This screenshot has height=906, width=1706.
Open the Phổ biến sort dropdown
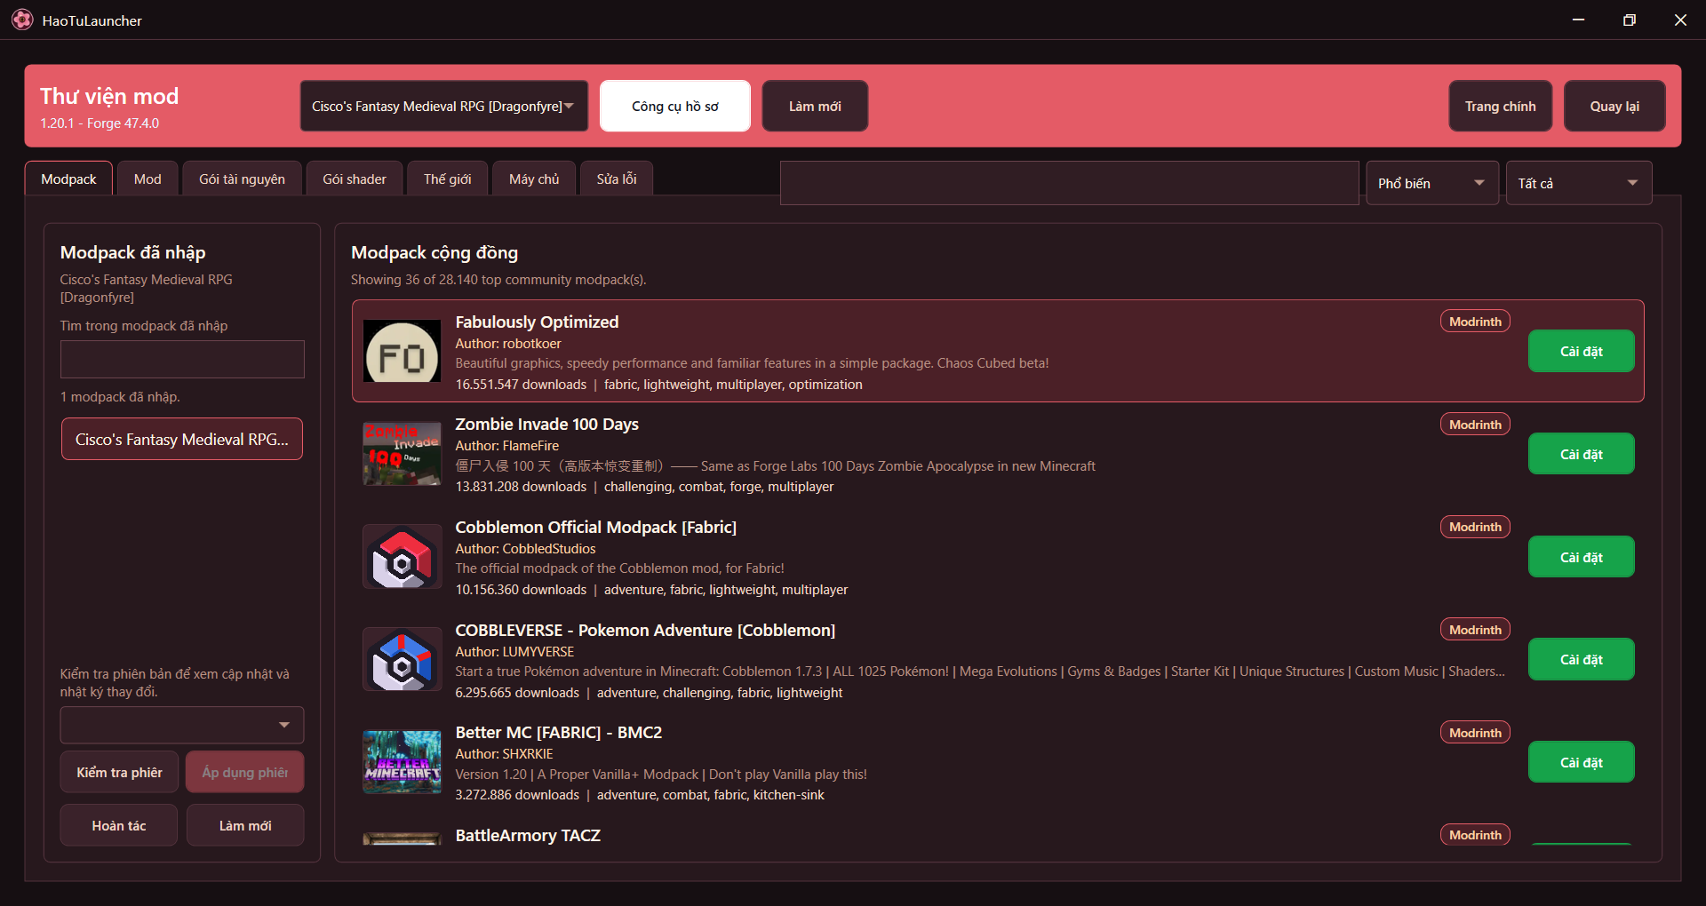pos(1432,183)
